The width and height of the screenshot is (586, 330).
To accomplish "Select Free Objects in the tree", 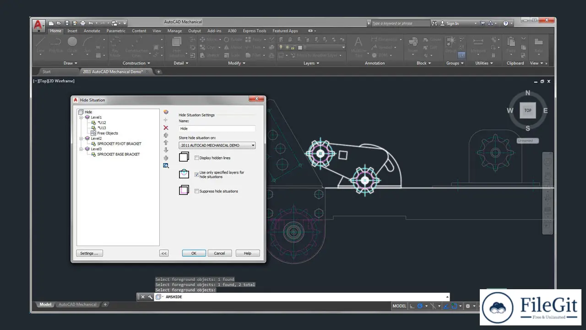I will pyautogui.click(x=108, y=133).
